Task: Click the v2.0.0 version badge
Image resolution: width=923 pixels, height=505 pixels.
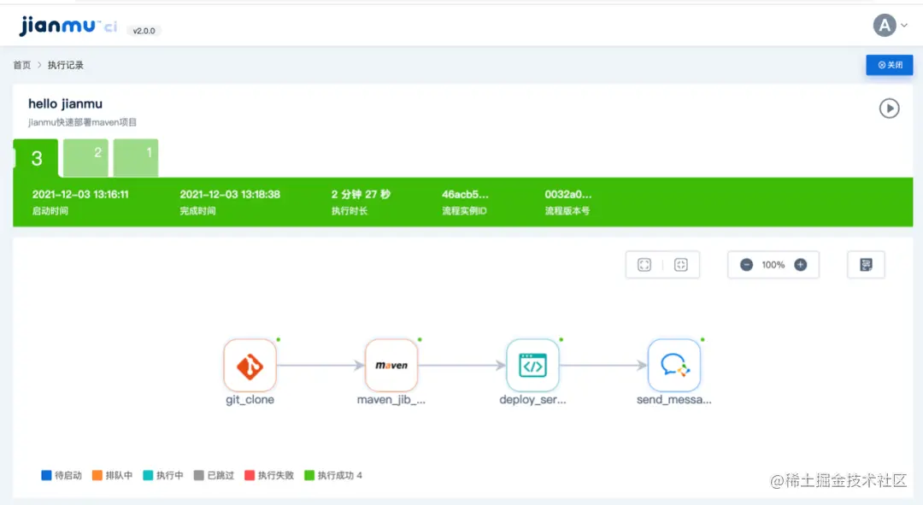Action: tap(144, 31)
